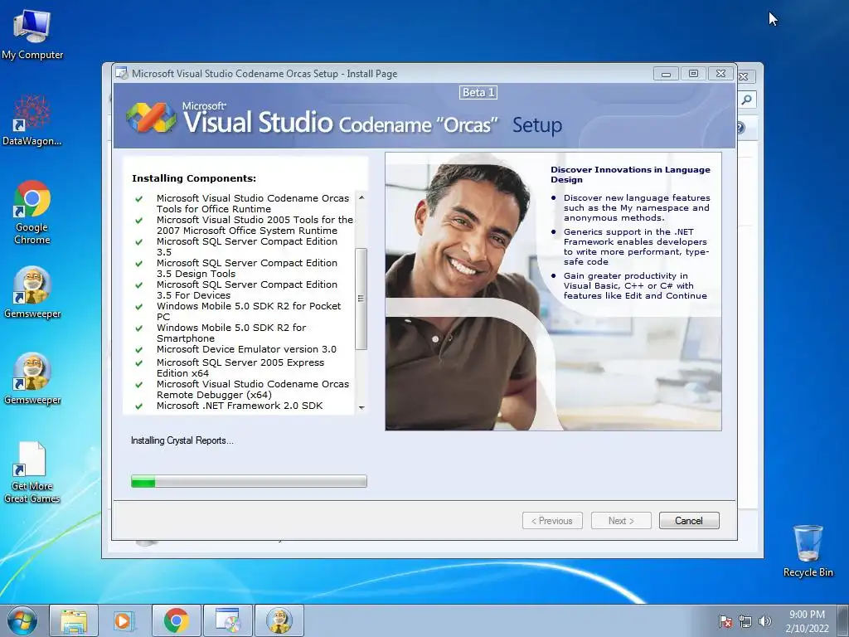
Task: Select 'Orcas Remote Debugger (x64)' item
Action: pyautogui.click(x=253, y=389)
